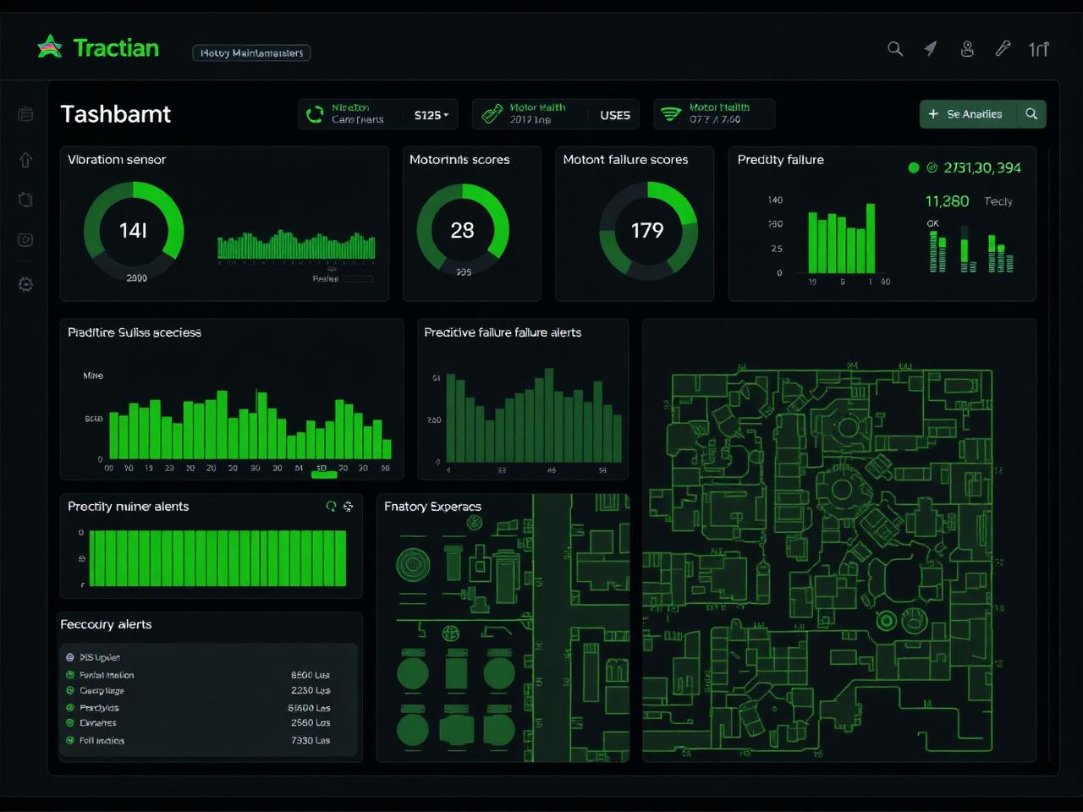Select the Hotoy Maintenance pill tab in header
Image resolution: width=1083 pixels, height=812 pixels.
tap(251, 52)
